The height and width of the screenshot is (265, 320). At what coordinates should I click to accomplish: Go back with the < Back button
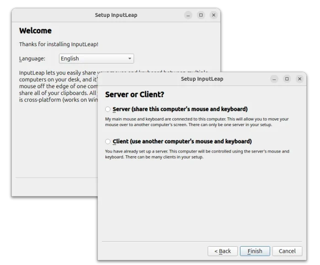click(223, 251)
